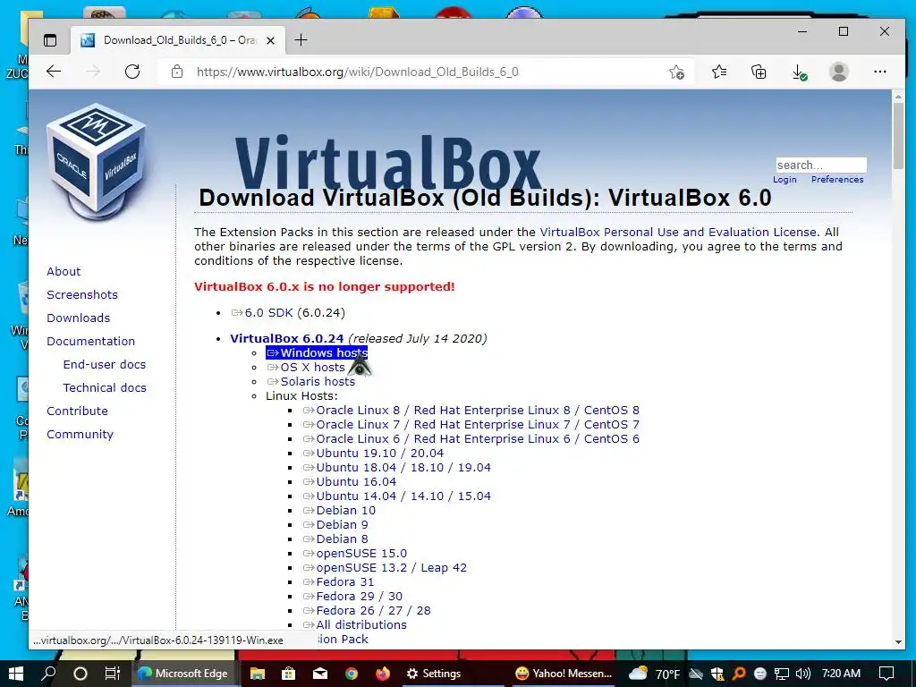Screen dimensions: 916x687
Task: Open VirtualBox Personal Use and Evaluation License
Action: pos(678,232)
